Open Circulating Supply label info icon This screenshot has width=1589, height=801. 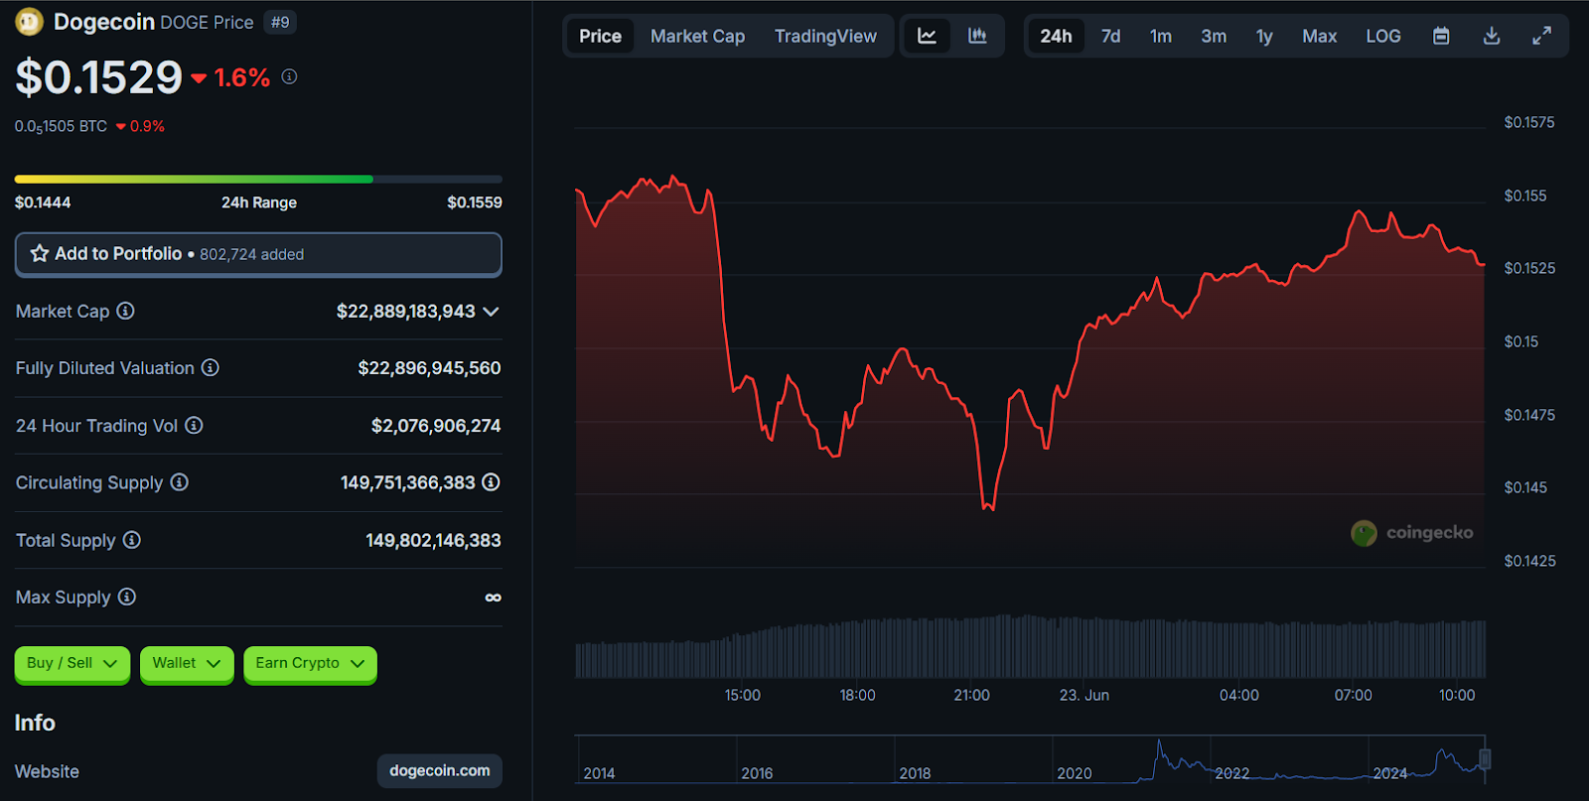click(x=179, y=482)
